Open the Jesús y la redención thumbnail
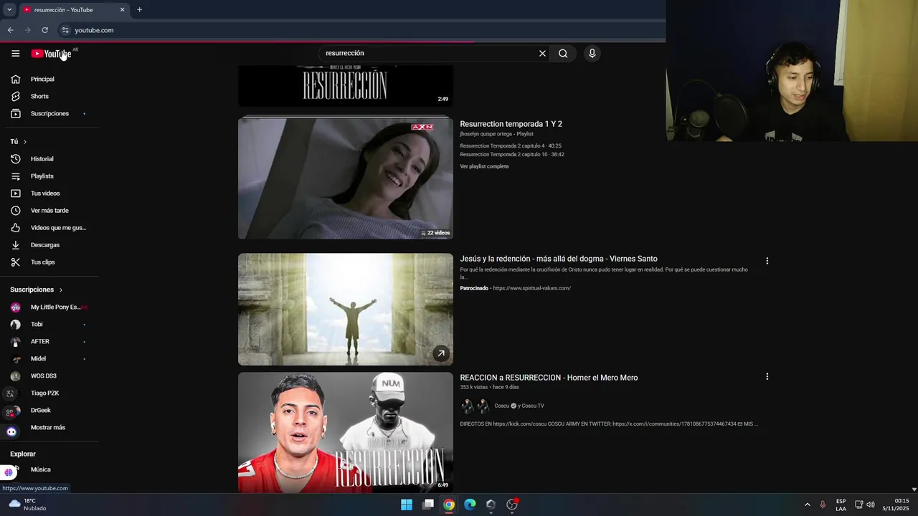The height and width of the screenshot is (516, 918). pos(346,310)
